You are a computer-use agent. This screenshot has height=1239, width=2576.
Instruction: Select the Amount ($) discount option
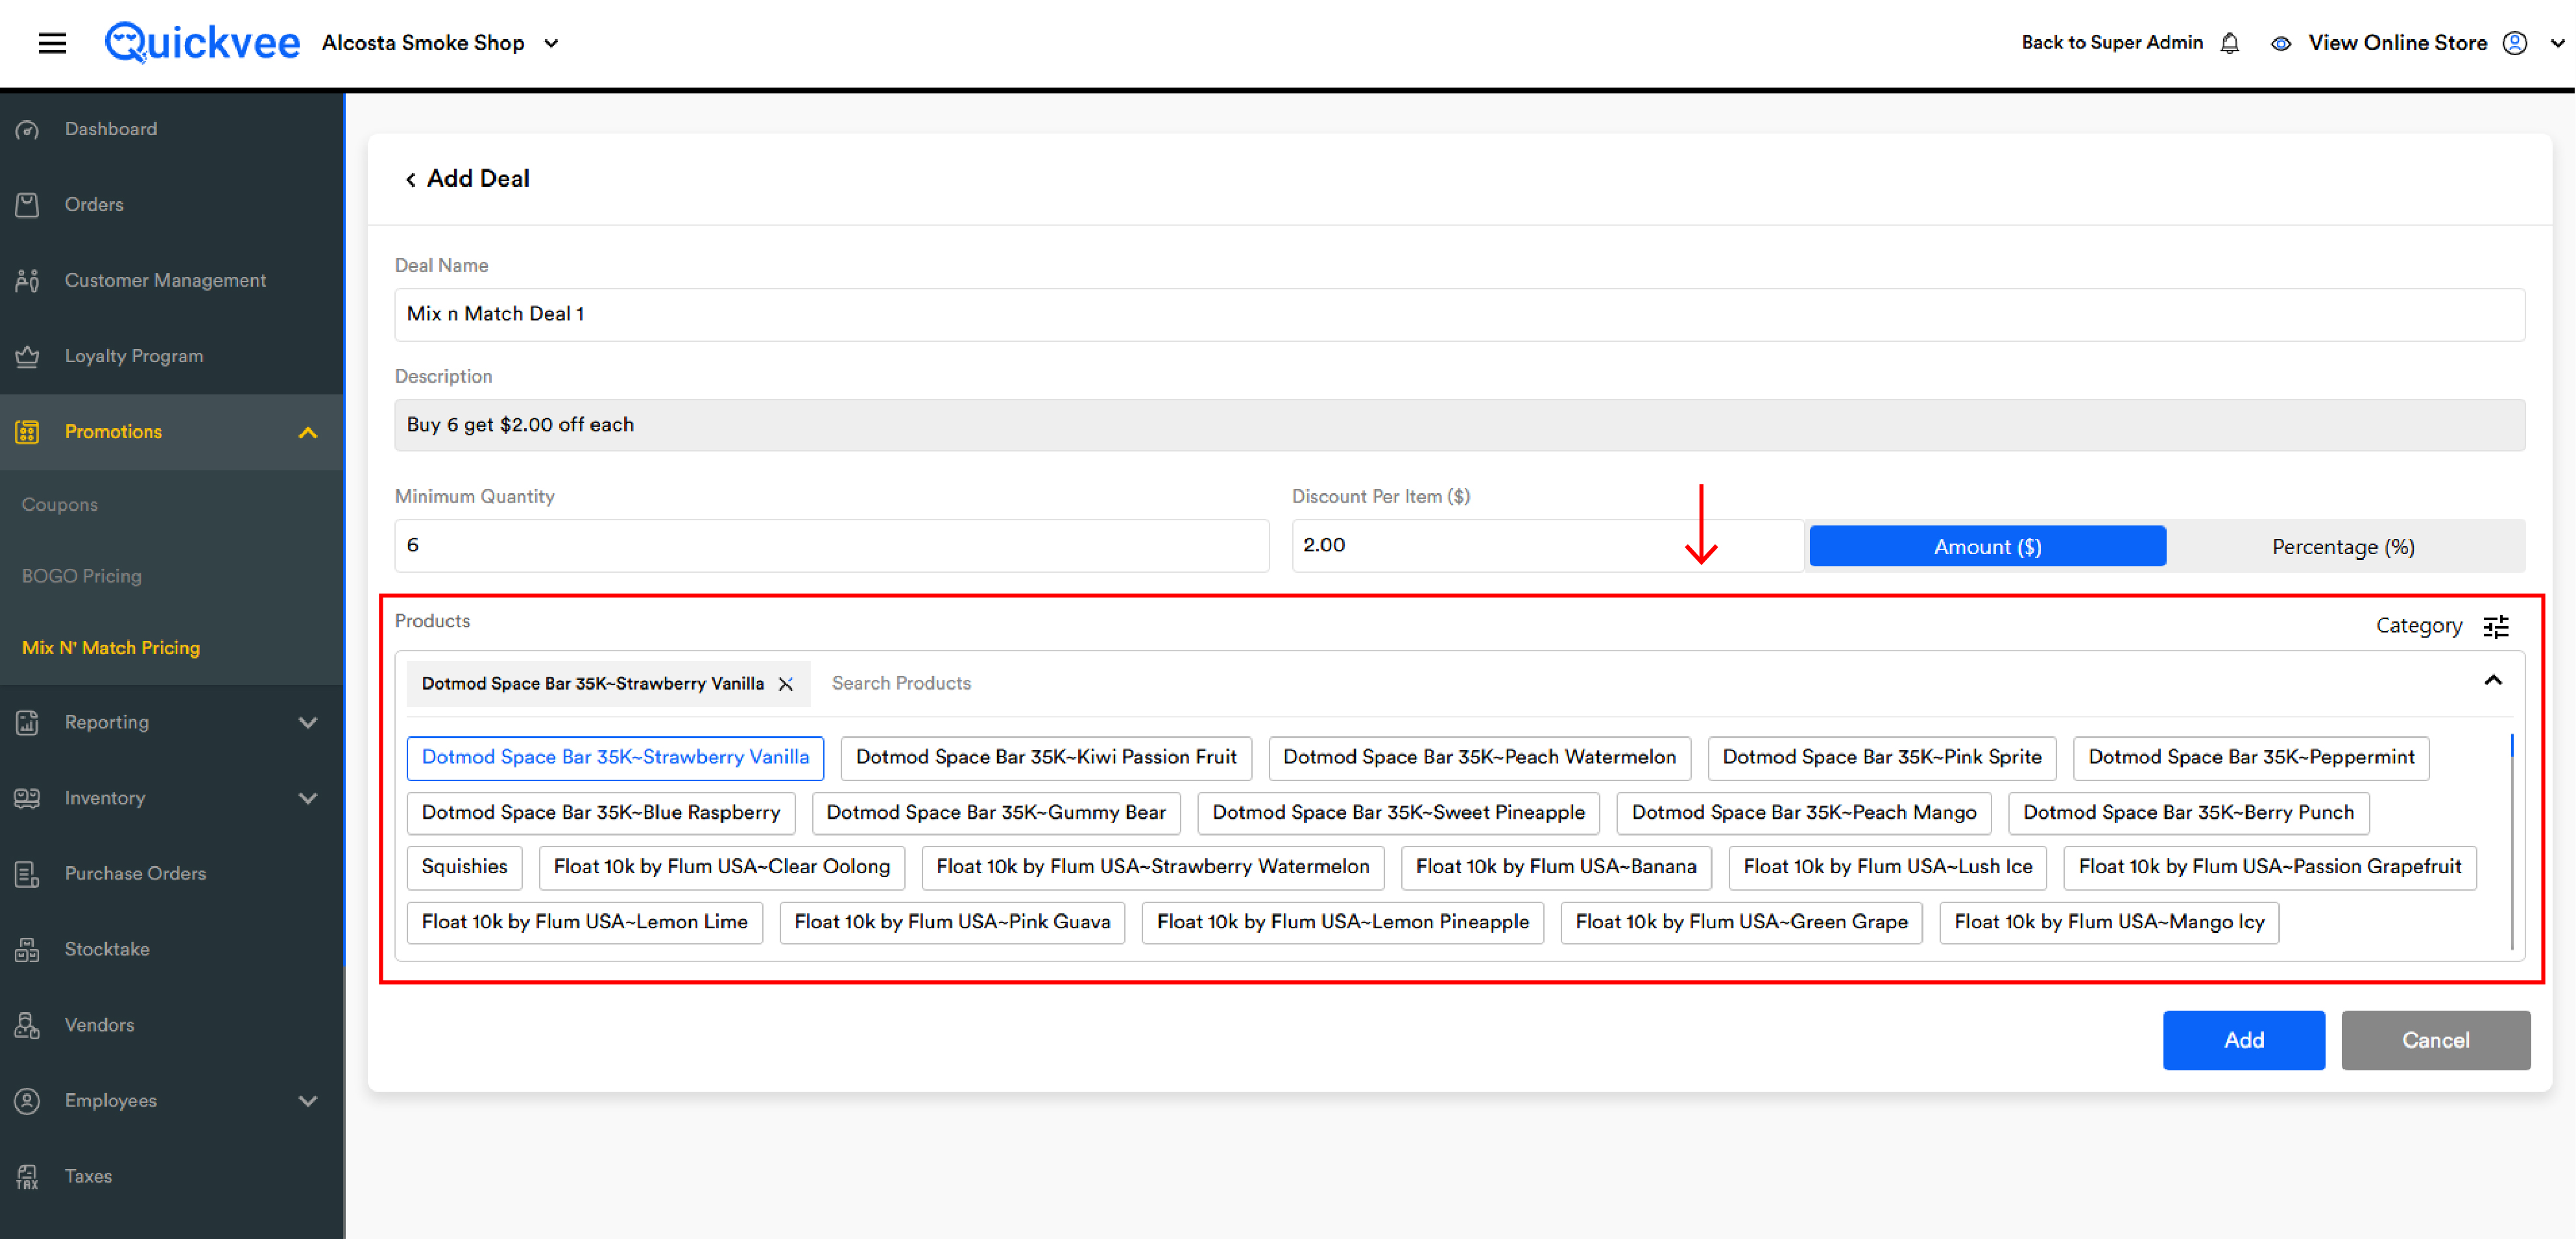pos(1987,547)
